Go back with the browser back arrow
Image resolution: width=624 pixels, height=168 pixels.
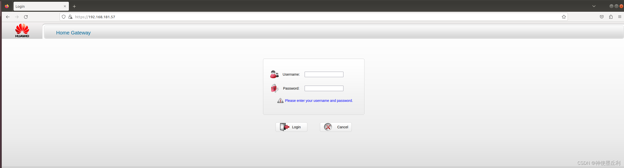8,17
